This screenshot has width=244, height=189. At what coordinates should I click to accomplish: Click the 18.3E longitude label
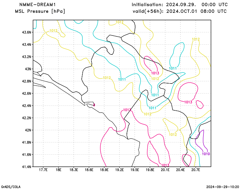click(x=74, y=170)
